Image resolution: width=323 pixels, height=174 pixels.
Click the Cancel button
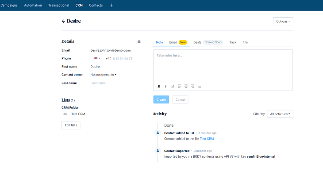click(x=180, y=99)
